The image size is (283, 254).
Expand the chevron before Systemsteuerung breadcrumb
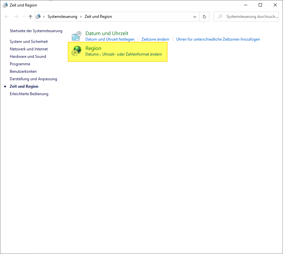pos(44,17)
